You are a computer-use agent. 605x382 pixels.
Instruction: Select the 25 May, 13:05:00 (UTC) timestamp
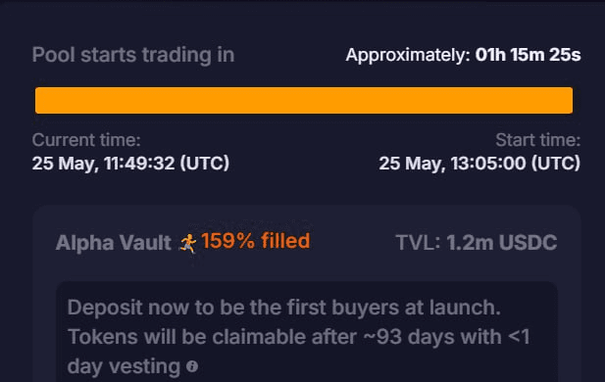[479, 163]
